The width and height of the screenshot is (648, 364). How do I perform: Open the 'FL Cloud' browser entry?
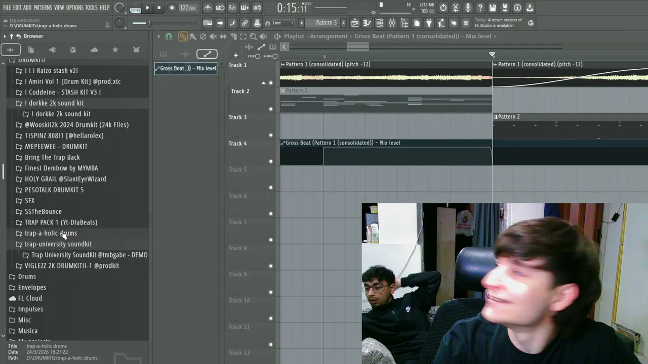[30, 298]
